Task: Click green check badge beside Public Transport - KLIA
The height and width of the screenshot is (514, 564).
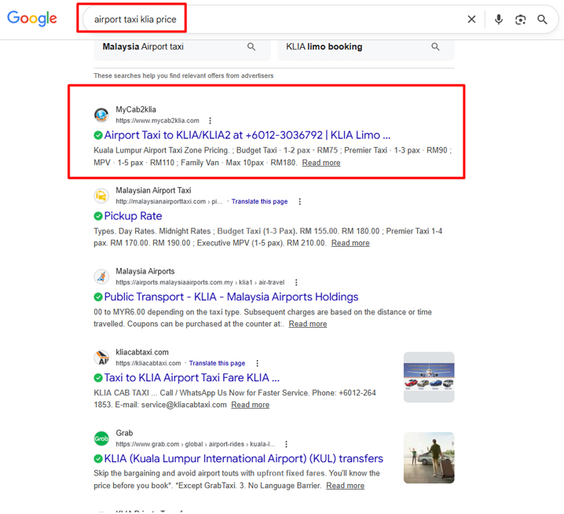Action: (98, 297)
